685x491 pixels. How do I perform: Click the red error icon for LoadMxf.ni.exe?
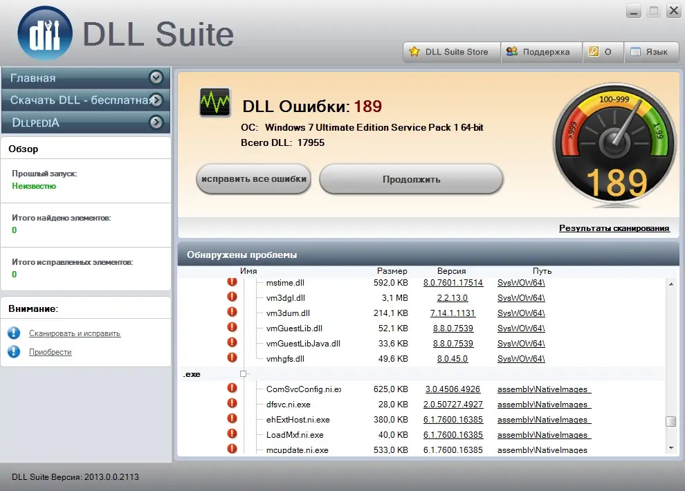[x=232, y=434]
